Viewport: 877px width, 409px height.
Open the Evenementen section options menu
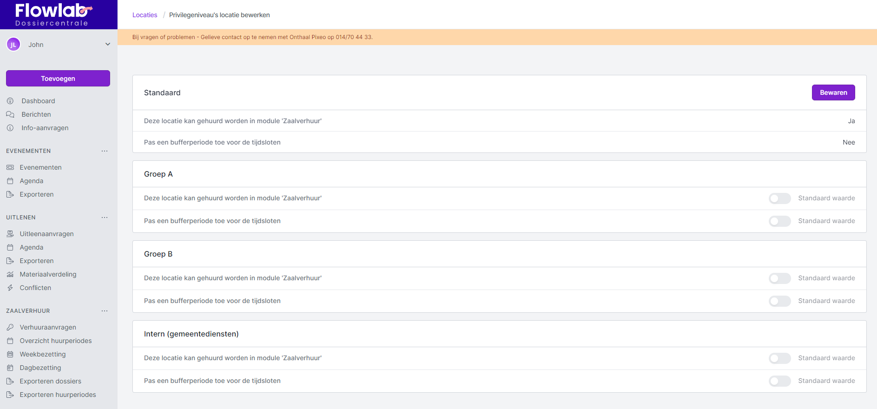(x=105, y=151)
